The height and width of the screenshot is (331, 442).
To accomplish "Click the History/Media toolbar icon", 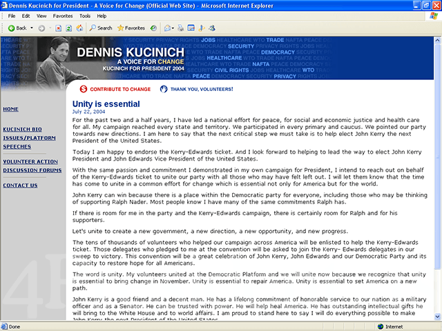I will click(153, 28).
